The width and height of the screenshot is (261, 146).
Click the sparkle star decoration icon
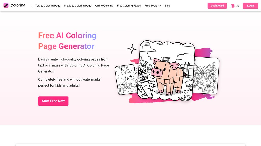132,49
